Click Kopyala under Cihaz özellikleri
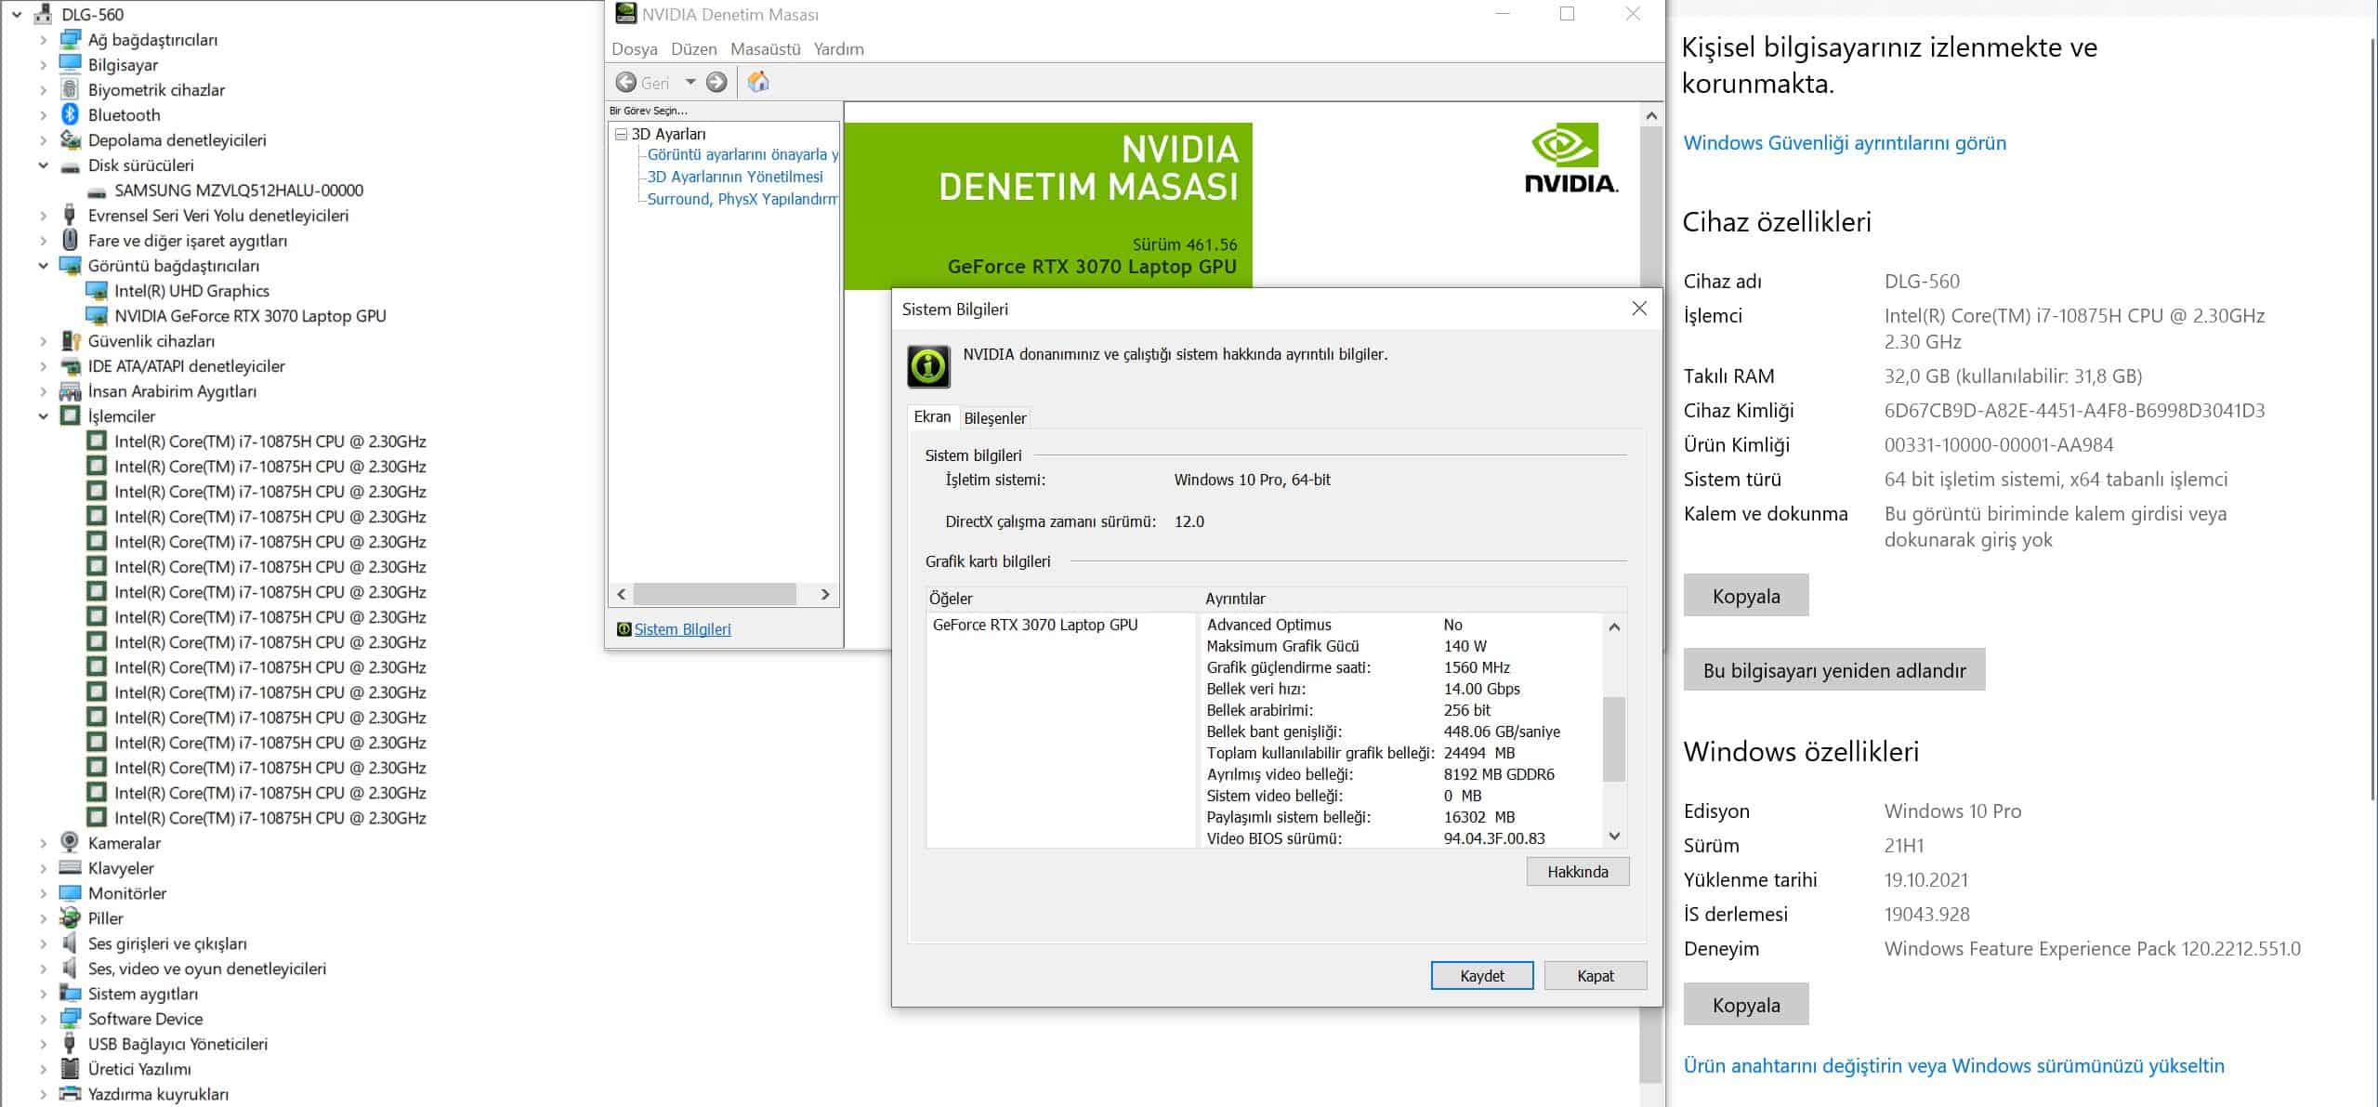The width and height of the screenshot is (2378, 1107). (1745, 595)
